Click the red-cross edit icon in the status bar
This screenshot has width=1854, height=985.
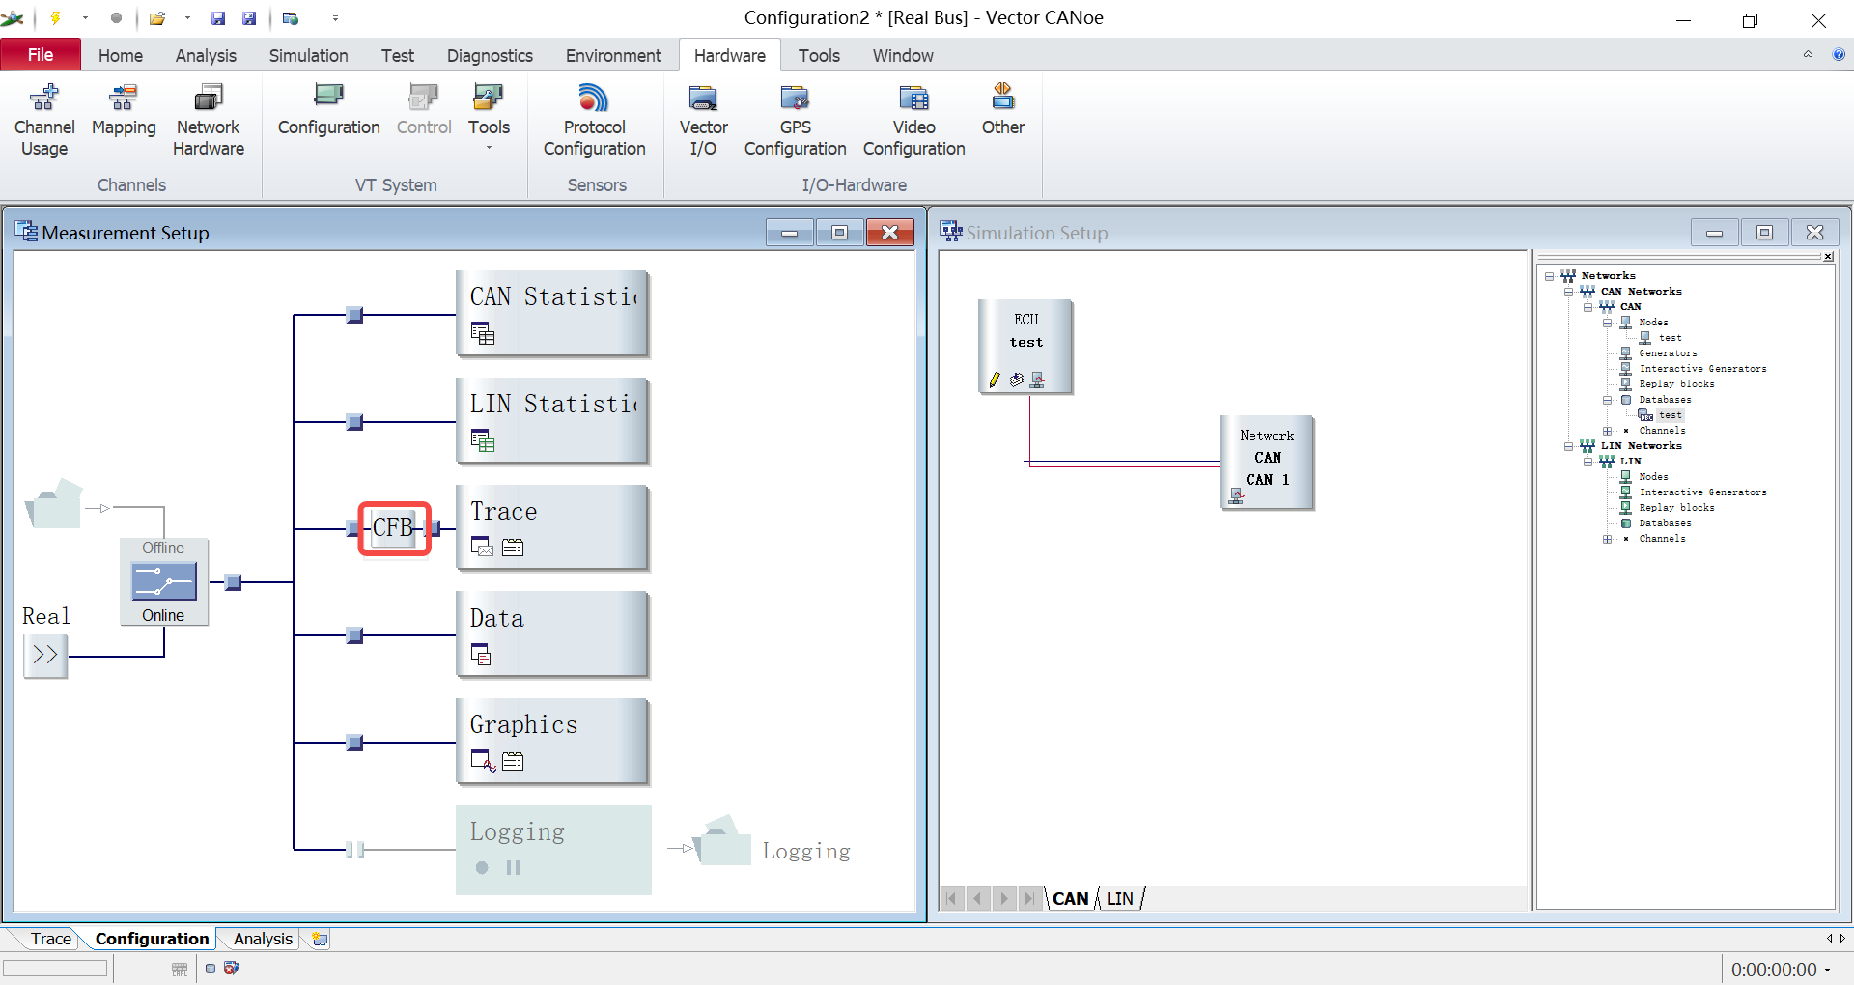(x=231, y=968)
